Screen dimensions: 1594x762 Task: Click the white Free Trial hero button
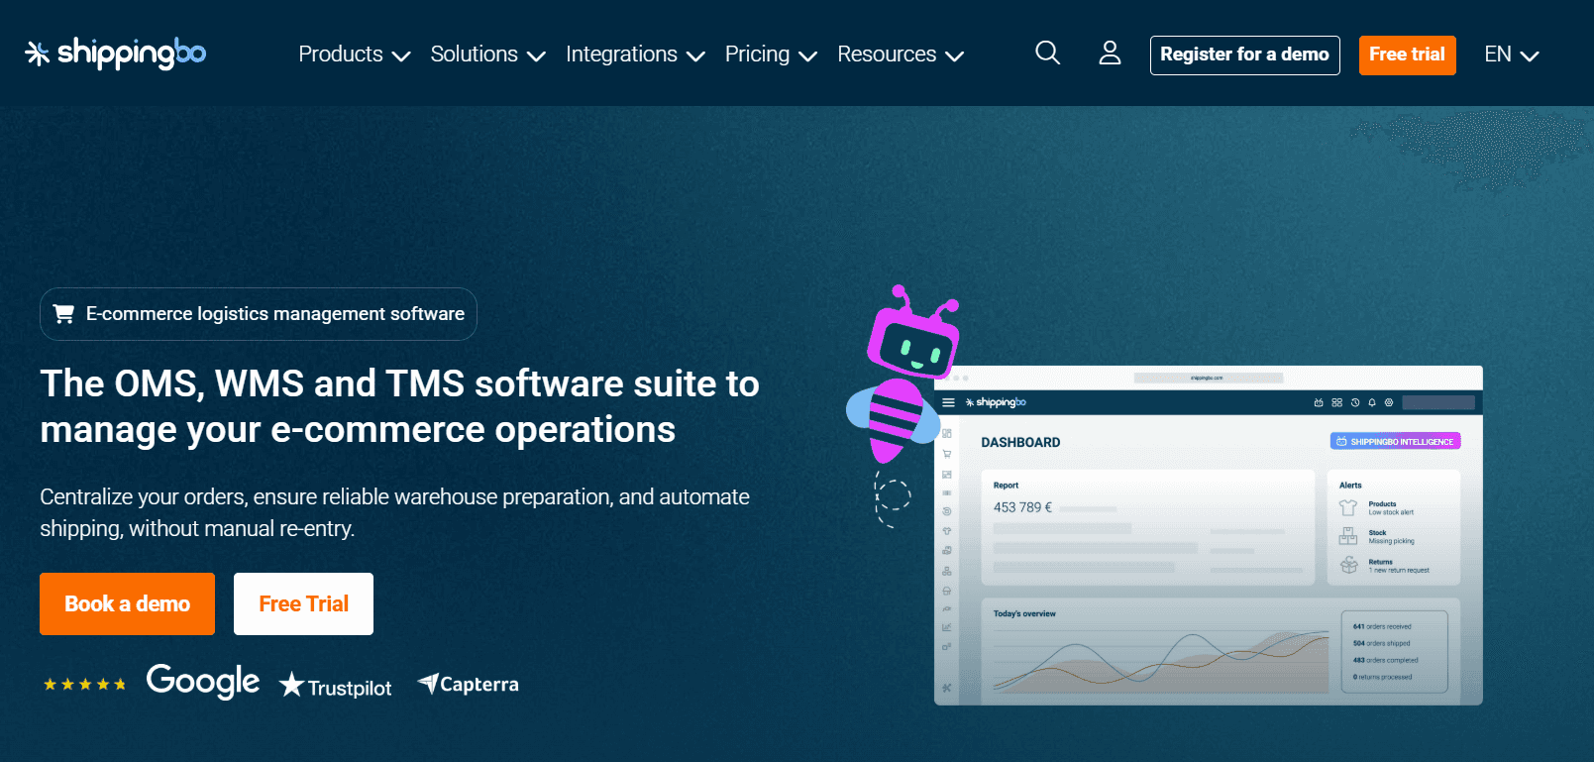303,603
